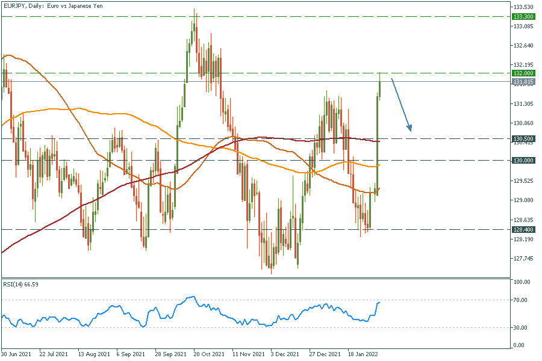Click the 18 Jan 2022 date label
Screen dimensions: 542x361
pyautogui.click(x=363, y=354)
